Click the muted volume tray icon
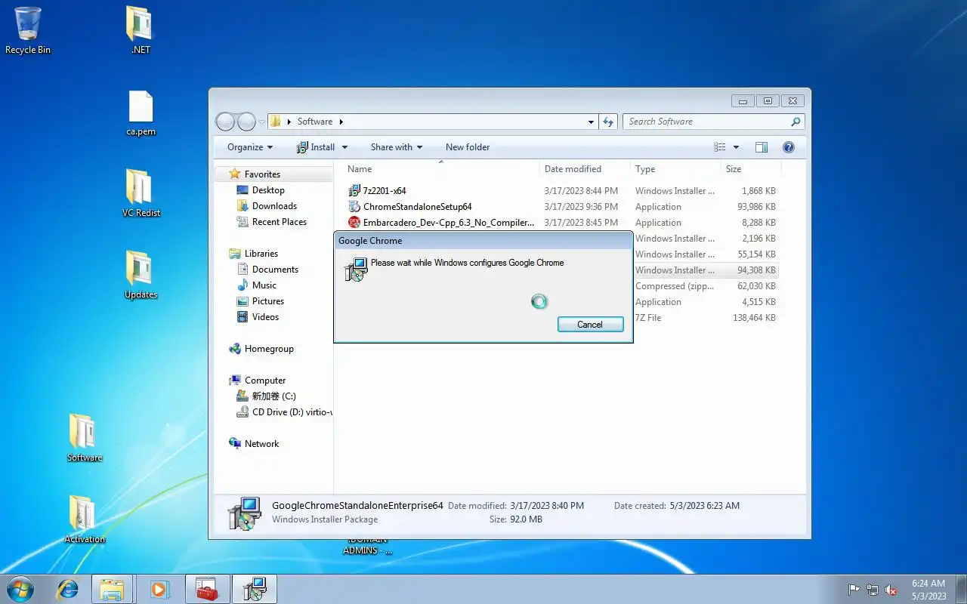967x604 pixels. coord(891,590)
